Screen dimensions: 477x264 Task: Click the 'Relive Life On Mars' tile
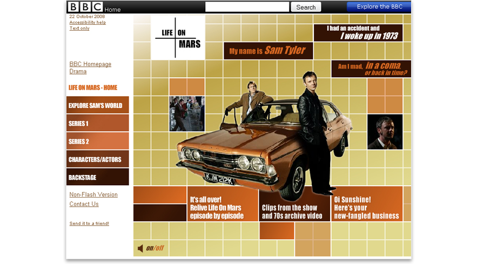[223, 204]
